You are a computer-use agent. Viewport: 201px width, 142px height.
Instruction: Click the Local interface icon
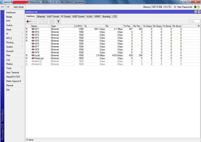[33, 55]
